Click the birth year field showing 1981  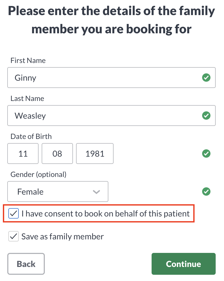coord(95,154)
